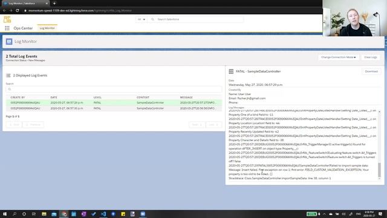
Task: Click the Clear Logs button
Action: click(x=371, y=58)
